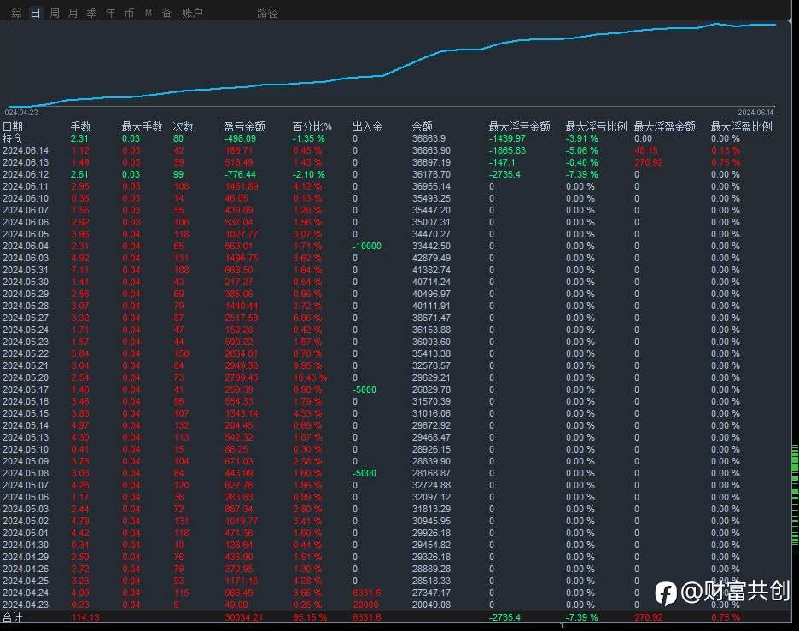Click the 最大浮亏金额 column header
This screenshot has height=631, width=799.
click(520, 126)
